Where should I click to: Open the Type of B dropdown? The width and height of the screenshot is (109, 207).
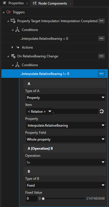(66, 185)
